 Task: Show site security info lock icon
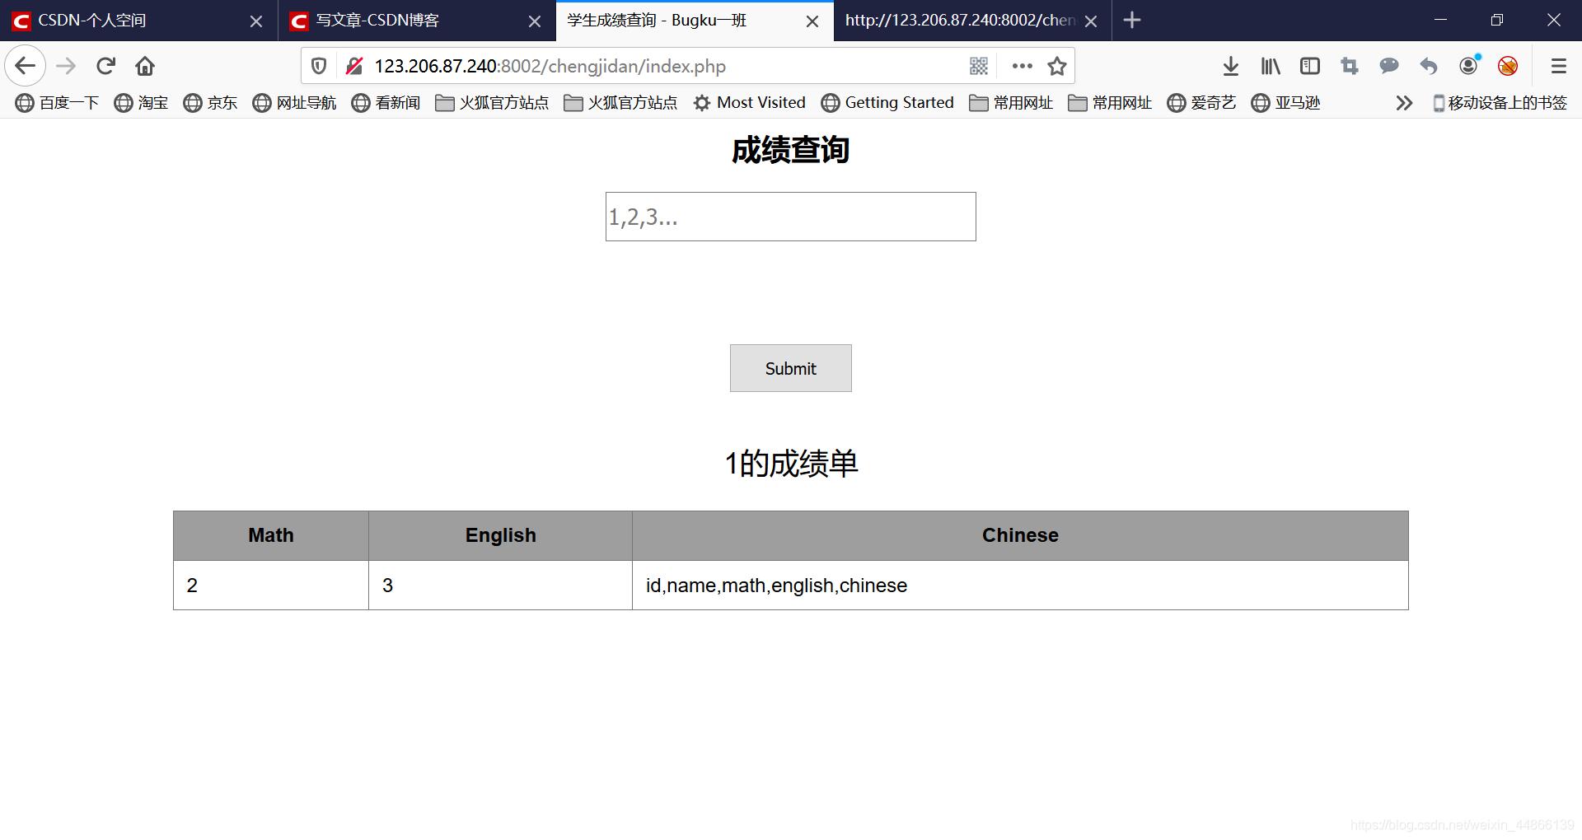click(354, 66)
